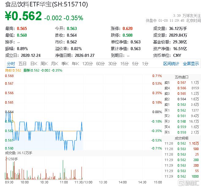Screen dimensions: 201x188
Task: Click the 11:30/13:00 axis label
Action: [x=83, y=182]
